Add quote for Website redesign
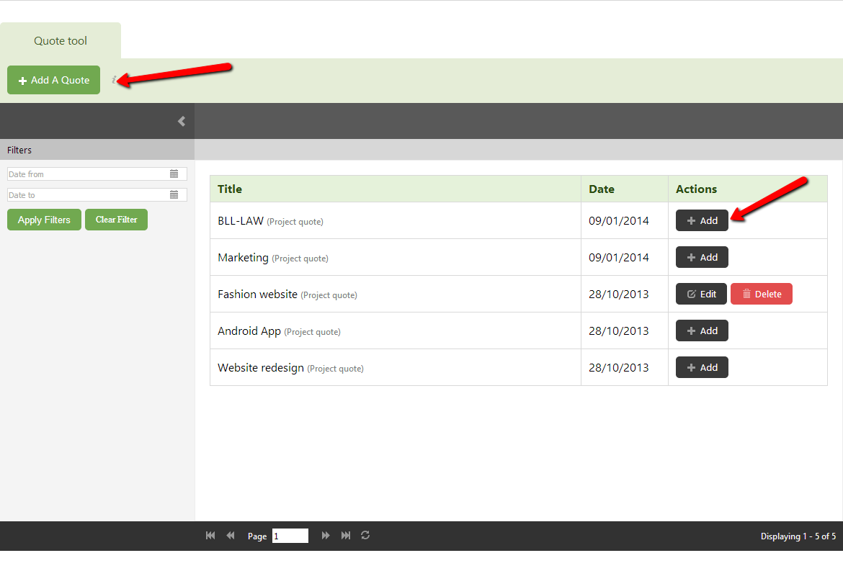This screenshot has height=571, width=843. tap(702, 367)
